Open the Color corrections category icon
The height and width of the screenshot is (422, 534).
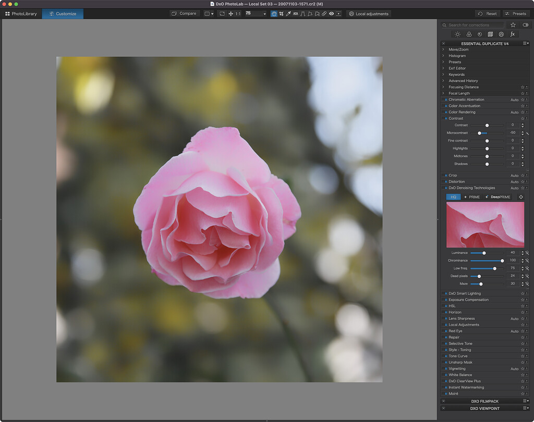[x=469, y=34]
